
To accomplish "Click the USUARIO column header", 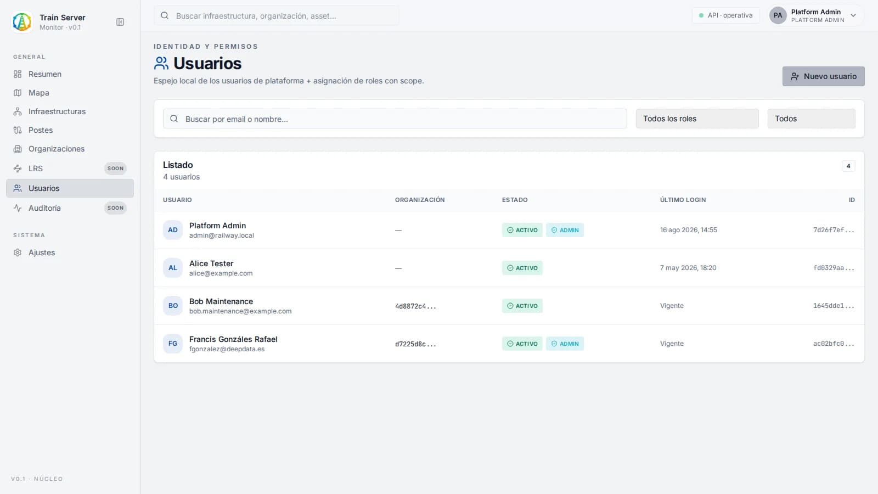I will (x=177, y=200).
